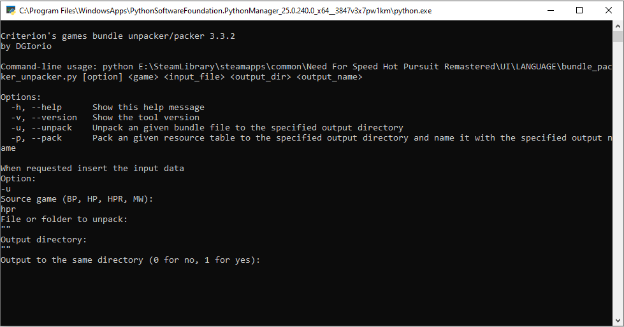Click the scrollbar up arrow
The height and width of the screenshot is (327, 624).
pyautogui.click(x=618, y=26)
